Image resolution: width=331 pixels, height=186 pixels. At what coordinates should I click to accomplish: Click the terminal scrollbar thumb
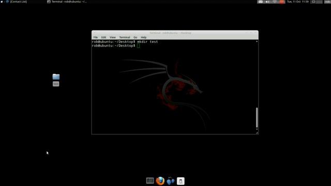pos(257,117)
